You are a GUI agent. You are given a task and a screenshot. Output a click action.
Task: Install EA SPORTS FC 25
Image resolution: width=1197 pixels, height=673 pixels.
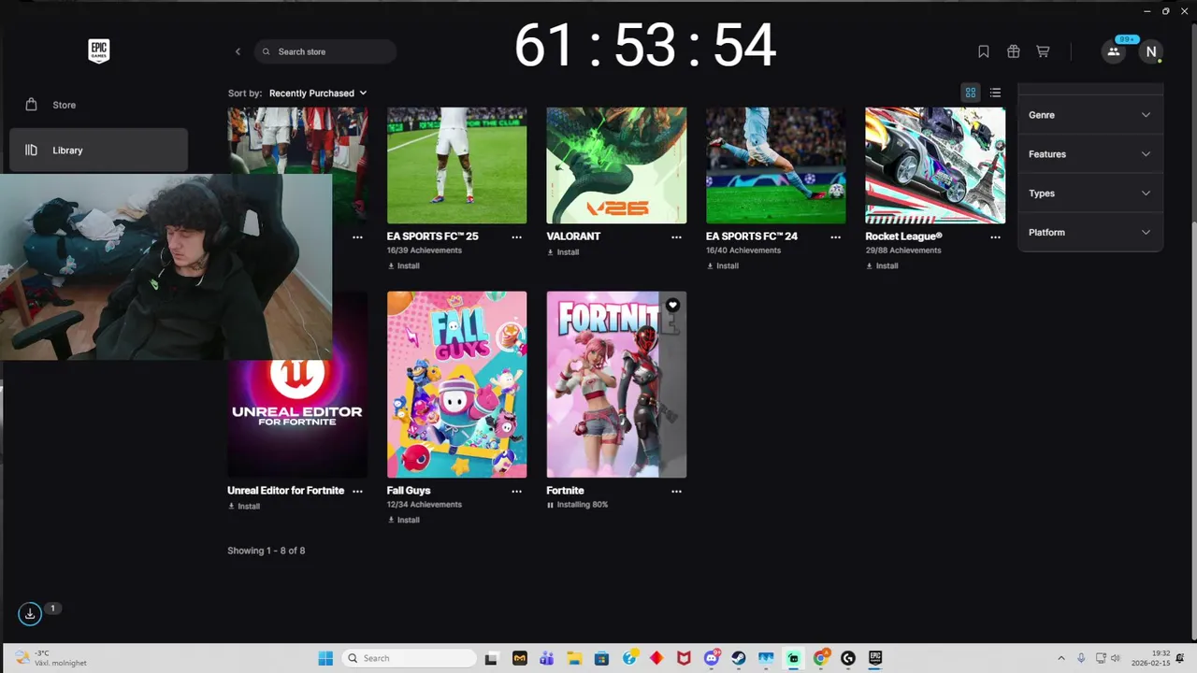click(x=403, y=265)
